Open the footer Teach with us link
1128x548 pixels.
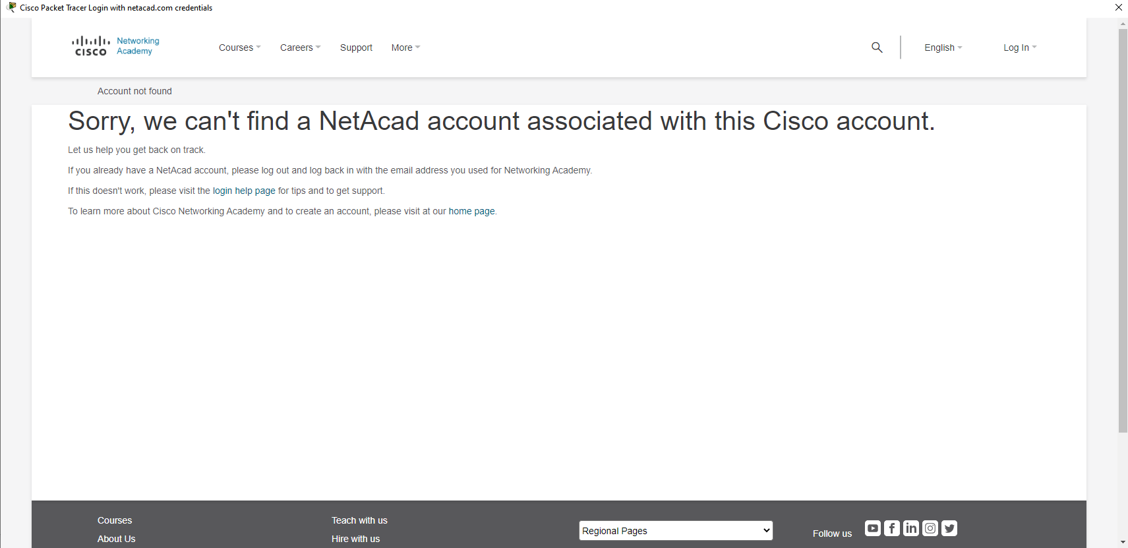click(x=359, y=520)
